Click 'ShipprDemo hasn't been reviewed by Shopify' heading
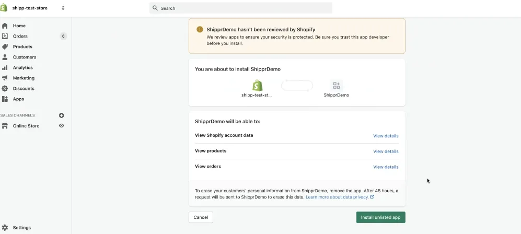This screenshot has width=521, height=234. 261,30
